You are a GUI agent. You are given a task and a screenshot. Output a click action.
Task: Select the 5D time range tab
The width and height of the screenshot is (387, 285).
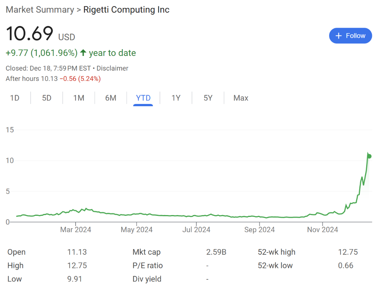[46, 98]
